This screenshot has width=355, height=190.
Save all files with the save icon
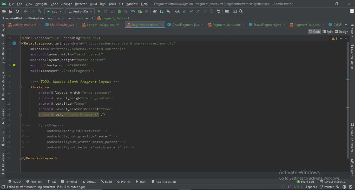(10, 11)
